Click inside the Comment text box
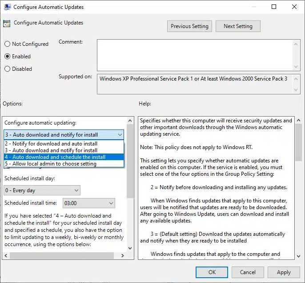The image size is (305, 283). pyautogui.click(x=195, y=55)
